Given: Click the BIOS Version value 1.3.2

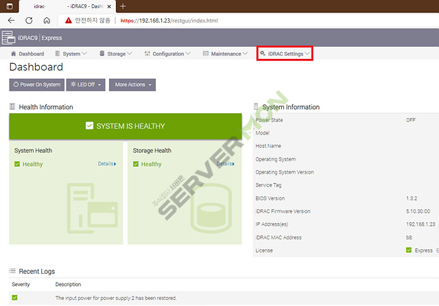Looking at the screenshot, I should click(x=412, y=198).
